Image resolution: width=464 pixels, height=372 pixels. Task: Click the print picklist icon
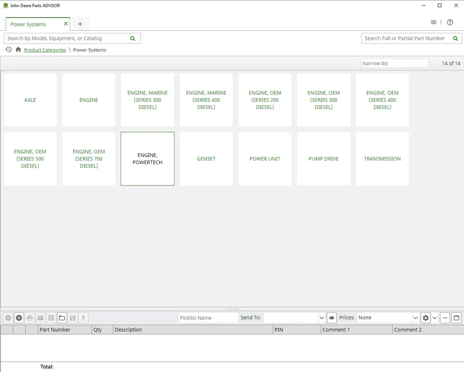coord(30,318)
